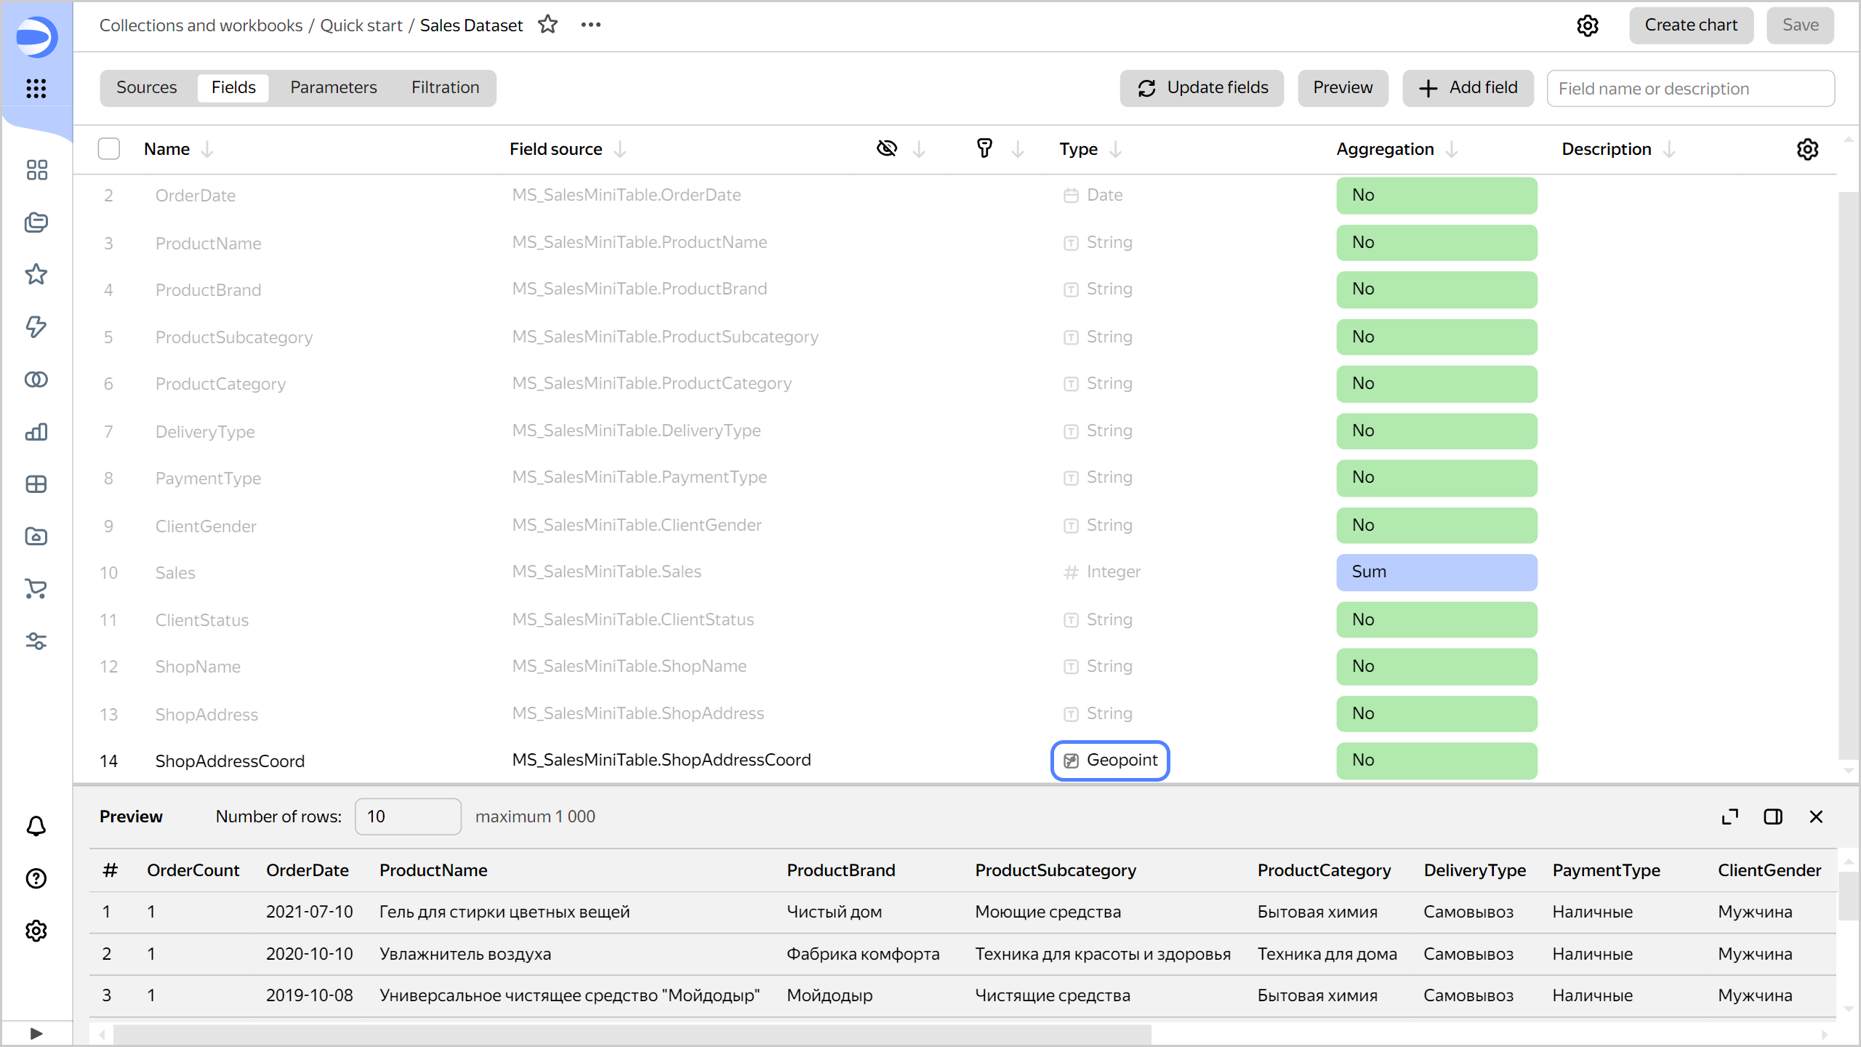Expand the left sidebar panel arrow

pyautogui.click(x=36, y=1033)
